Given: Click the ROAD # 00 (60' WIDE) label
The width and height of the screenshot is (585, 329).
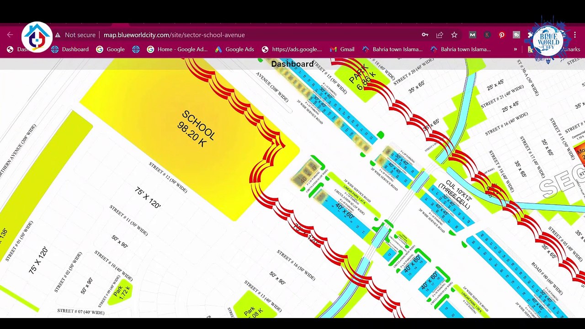Looking at the screenshot, I should pyautogui.click(x=547, y=278).
